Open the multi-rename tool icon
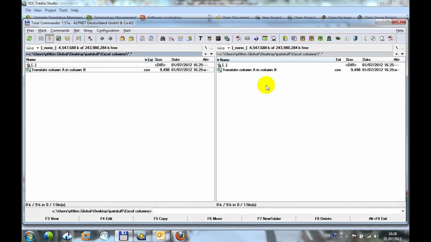The image size is (431, 242). (171, 39)
